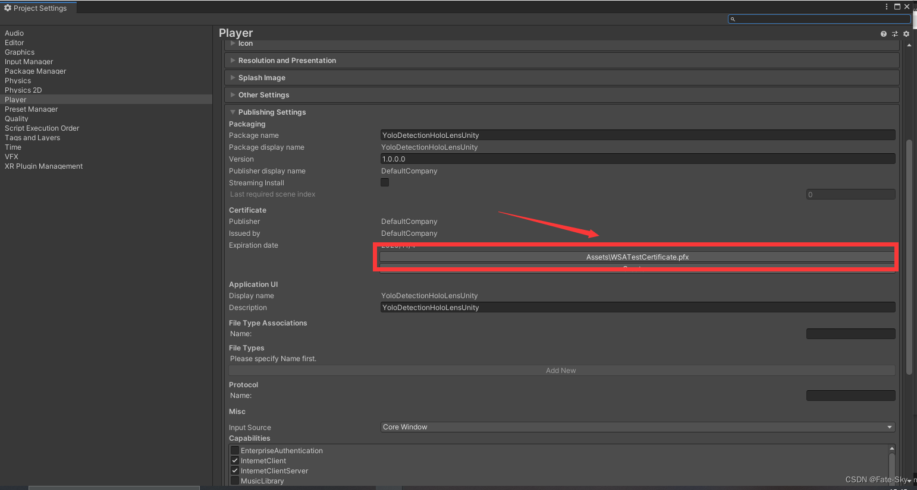Open the Input Source dropdown
Image resolution: width=917 pixels, height=490 pixels.
tap(637, 427)
